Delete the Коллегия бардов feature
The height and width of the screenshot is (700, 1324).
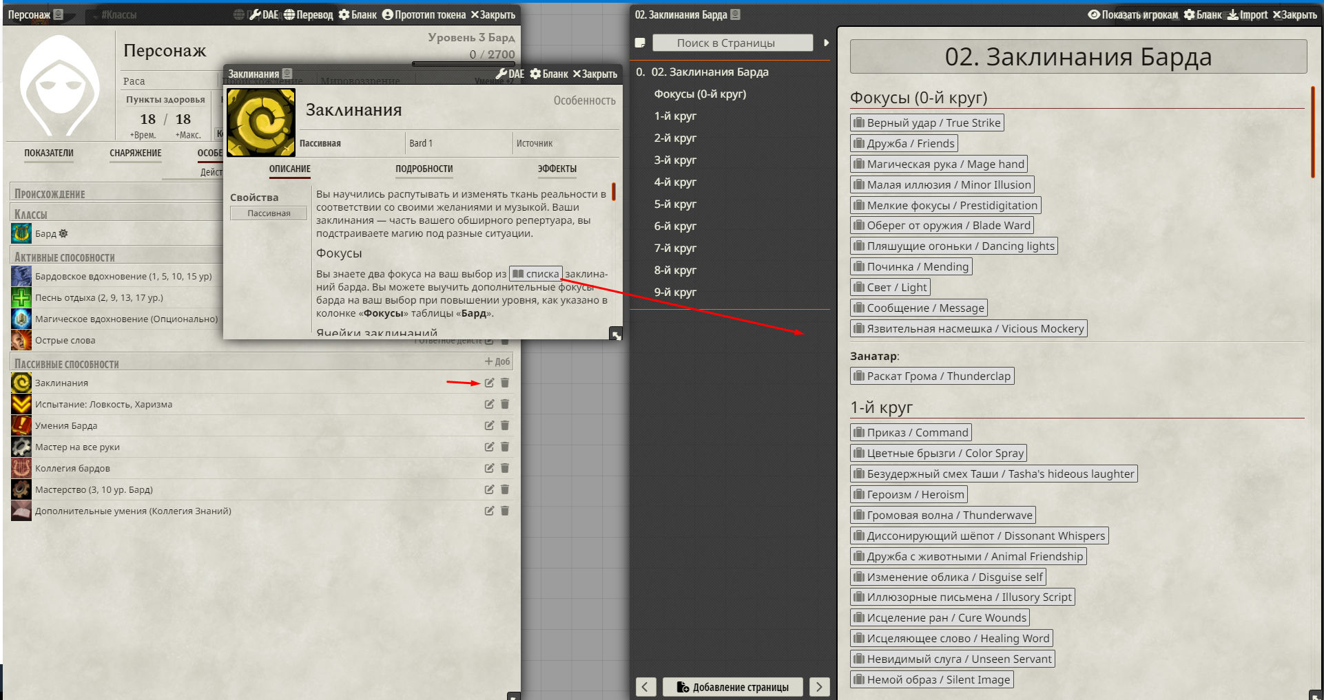pyautogui.click(x=504, y=468)
